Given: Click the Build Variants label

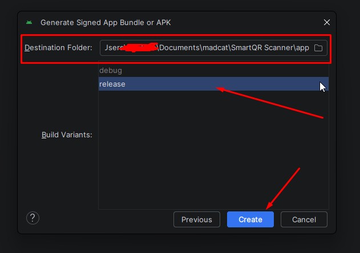Looking at the screenshot, I should [67, 134].
